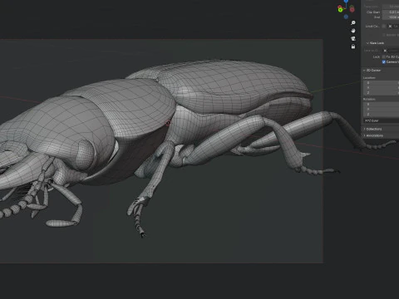The image size is (399, 299).
Task: Click the Local Camera object picker icon
Action: click(390, 27)
